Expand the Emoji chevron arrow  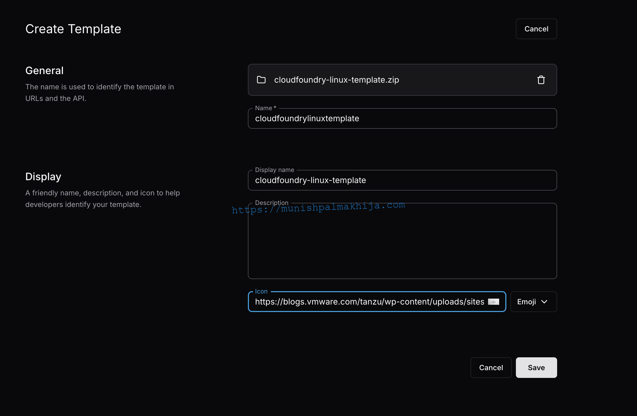point(544,302)
